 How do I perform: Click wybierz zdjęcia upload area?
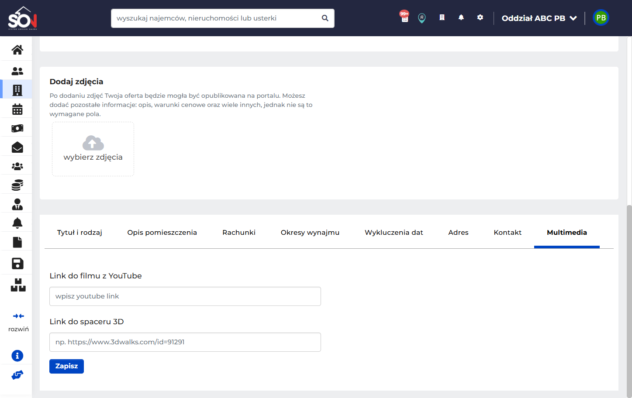click(x=93, y=149)
